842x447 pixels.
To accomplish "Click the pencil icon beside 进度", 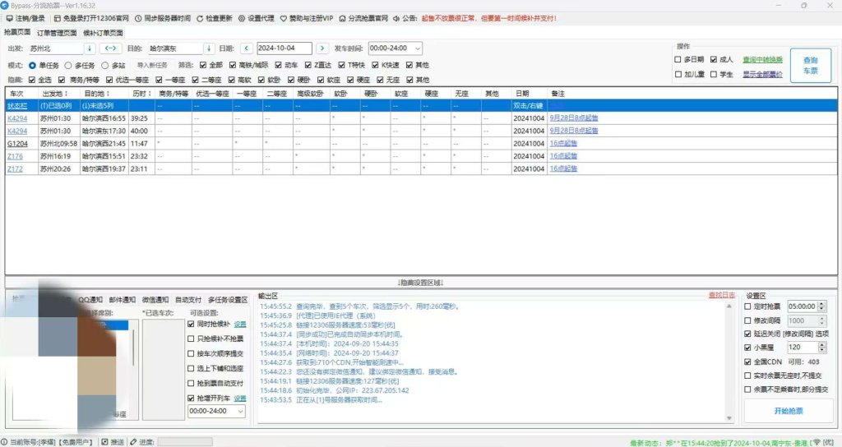I will (x=133, y=442).
